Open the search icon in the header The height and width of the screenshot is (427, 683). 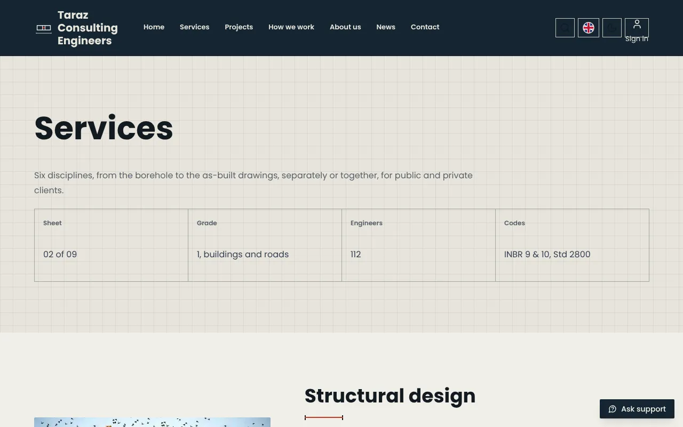pyautogui.click(x=565, y=28)
